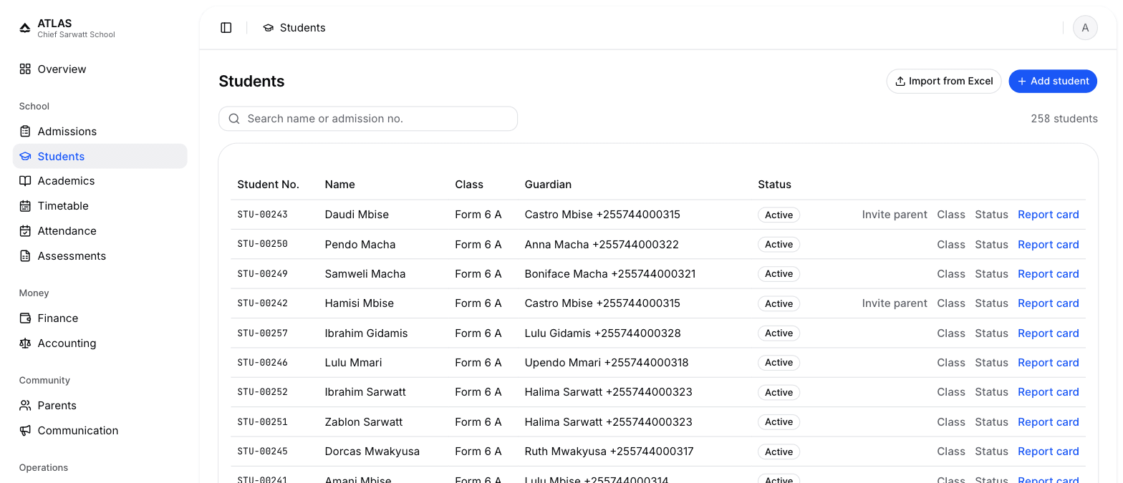
Task: Change Status for Ibrahim Gidamis
Action: (991, 333)
